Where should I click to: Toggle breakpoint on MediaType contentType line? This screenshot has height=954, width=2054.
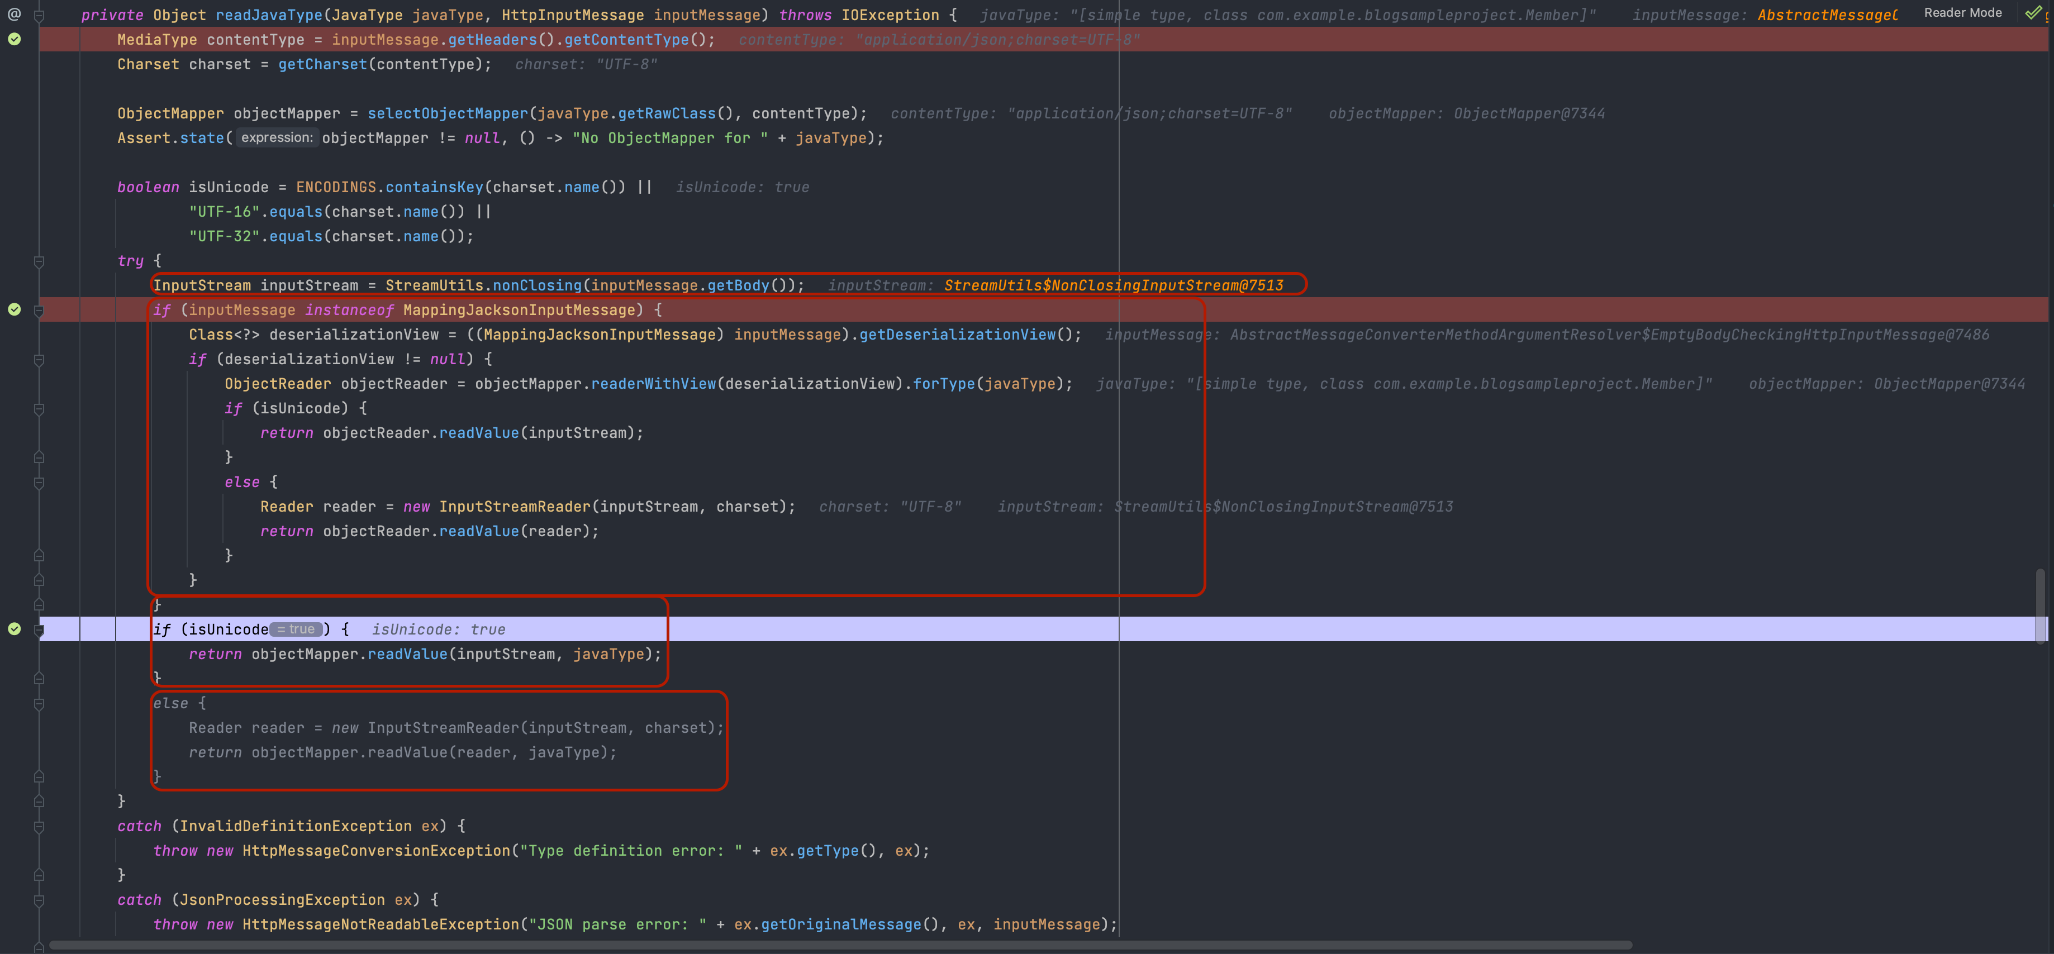point(15,39)
